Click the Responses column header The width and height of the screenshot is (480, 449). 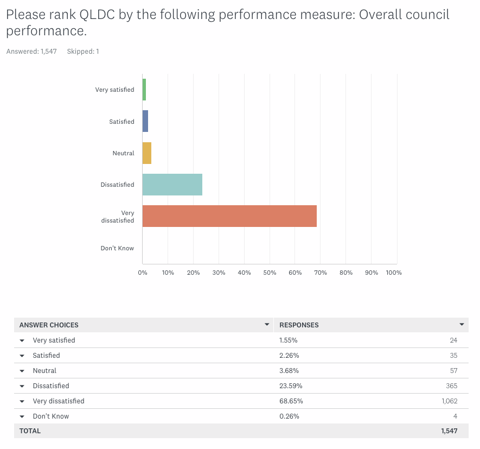pyautogui.click(x=299, y=325)
